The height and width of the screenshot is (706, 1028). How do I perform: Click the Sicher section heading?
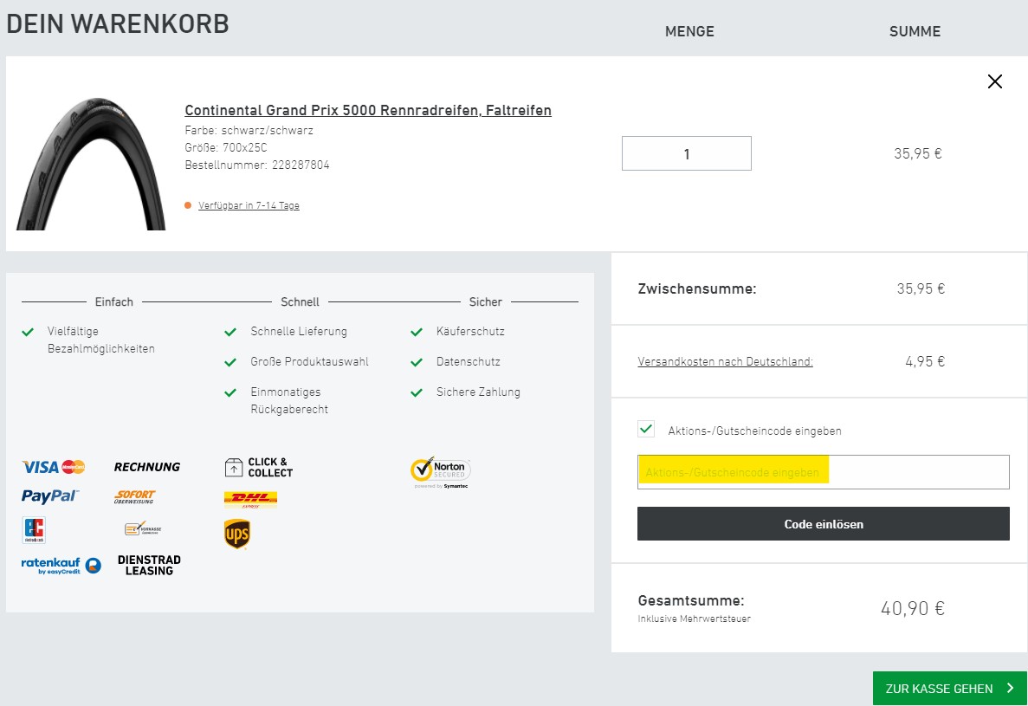(x=486, y=301)
